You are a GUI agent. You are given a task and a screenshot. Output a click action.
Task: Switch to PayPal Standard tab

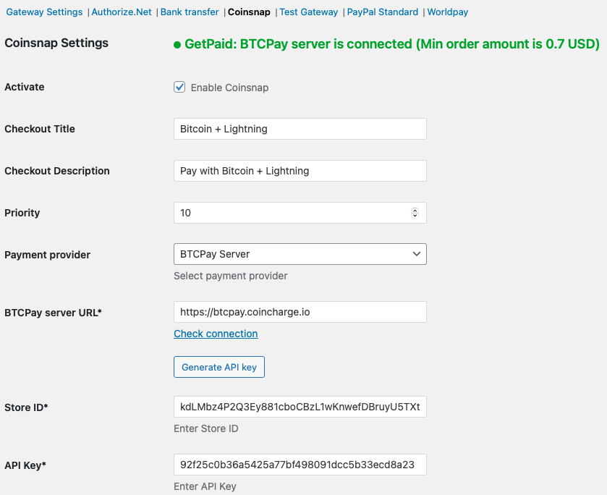[382, 12]
